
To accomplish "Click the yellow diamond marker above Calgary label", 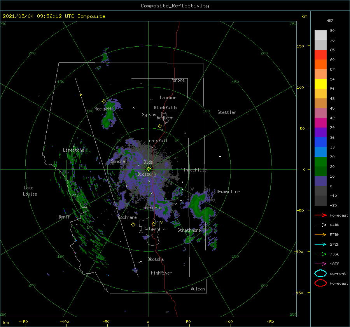I will pos(154,224).
